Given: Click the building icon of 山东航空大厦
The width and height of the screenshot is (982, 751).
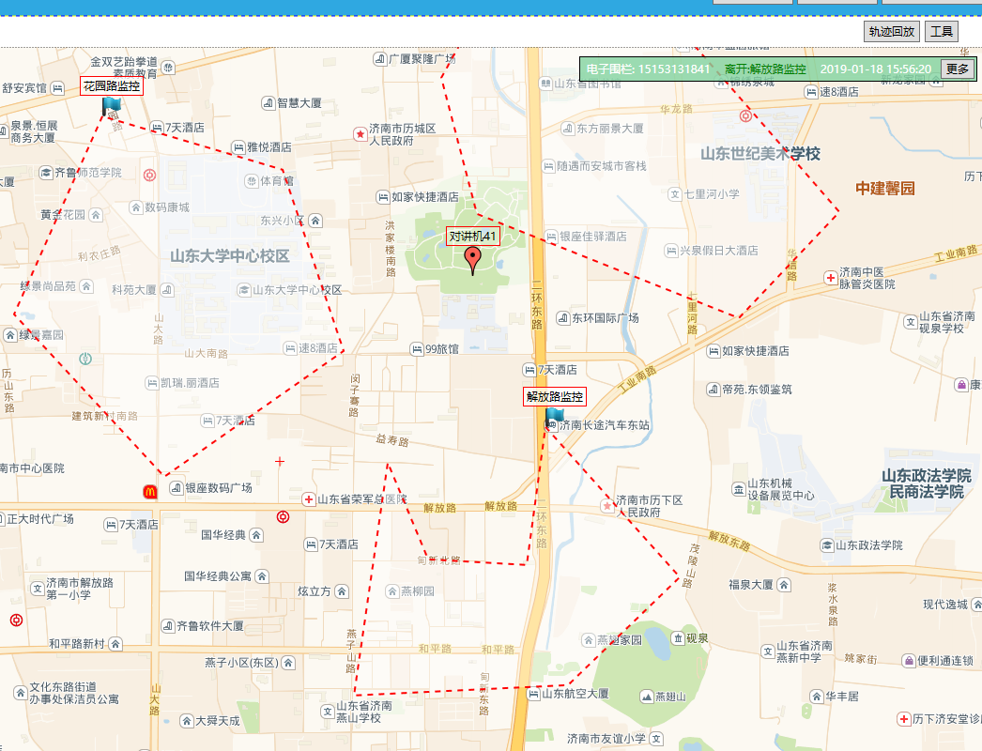Looking at the screenshot, I should 533,694.
